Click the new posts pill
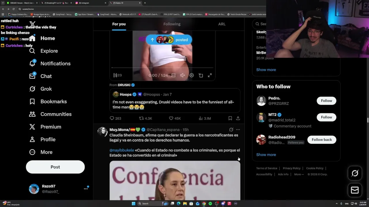The height and width of the screenshot is (207, 369). pyautogui.click(x=169, y=40)
